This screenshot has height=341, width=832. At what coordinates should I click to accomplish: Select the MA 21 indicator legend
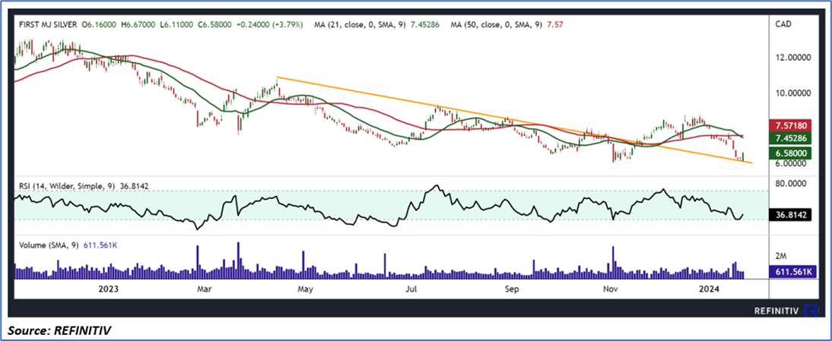click(377, 24)
